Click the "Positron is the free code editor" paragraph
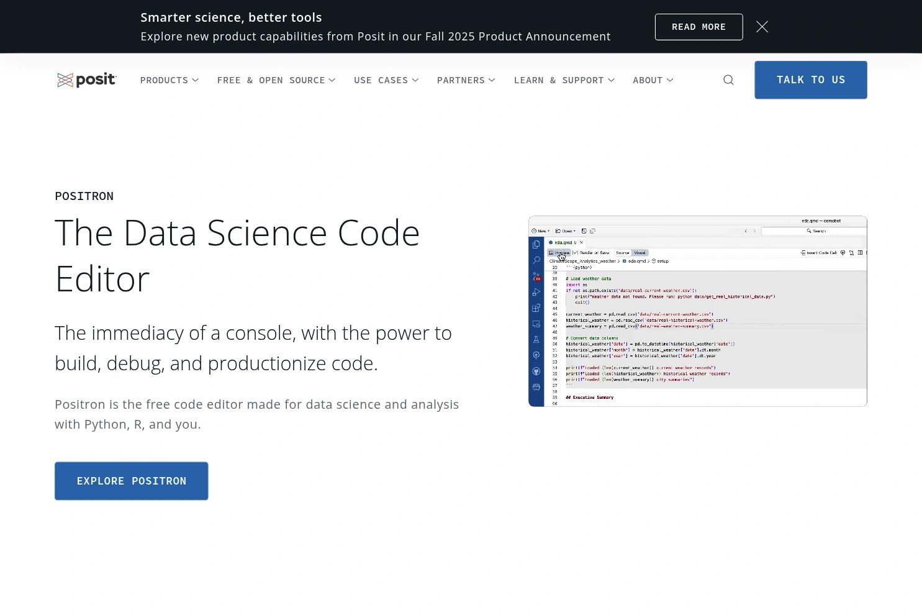This screenshot has width=922, height=615. 256,414
